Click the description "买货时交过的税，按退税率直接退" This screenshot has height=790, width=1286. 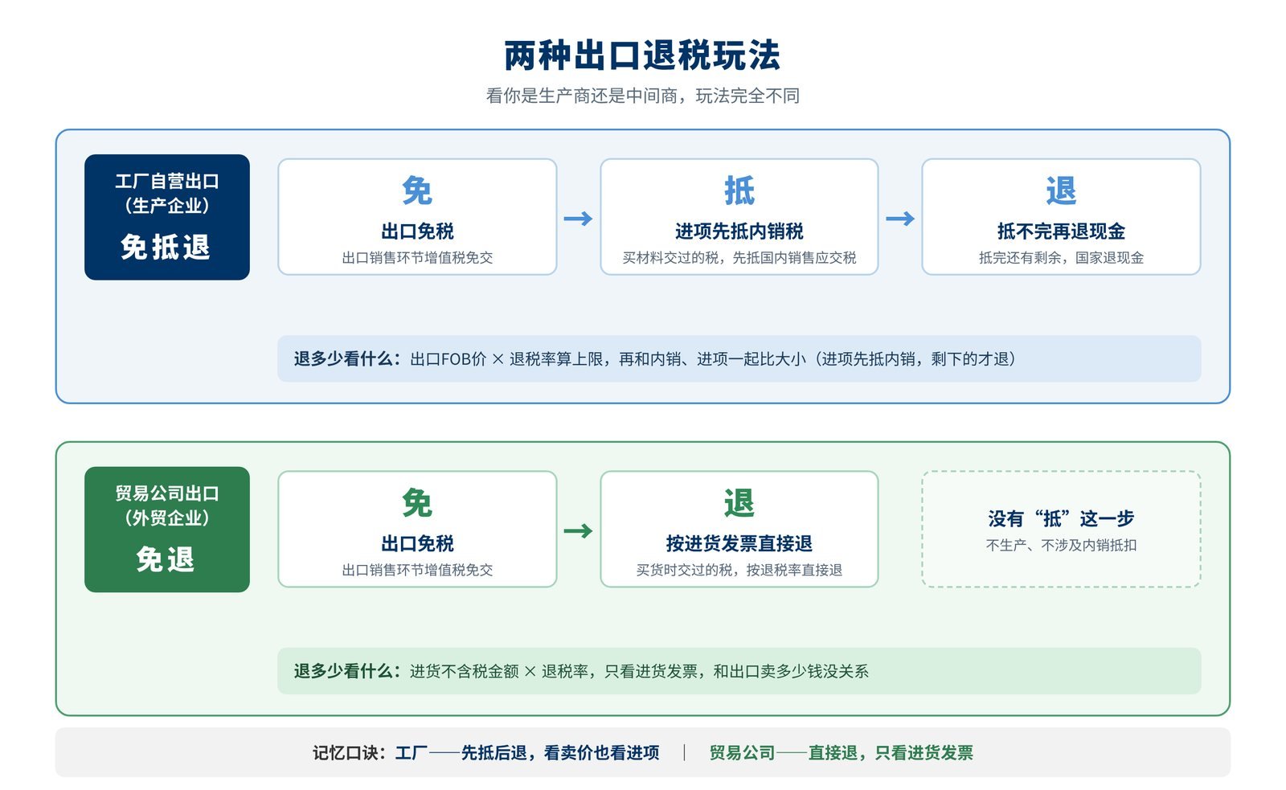(739, 570)
